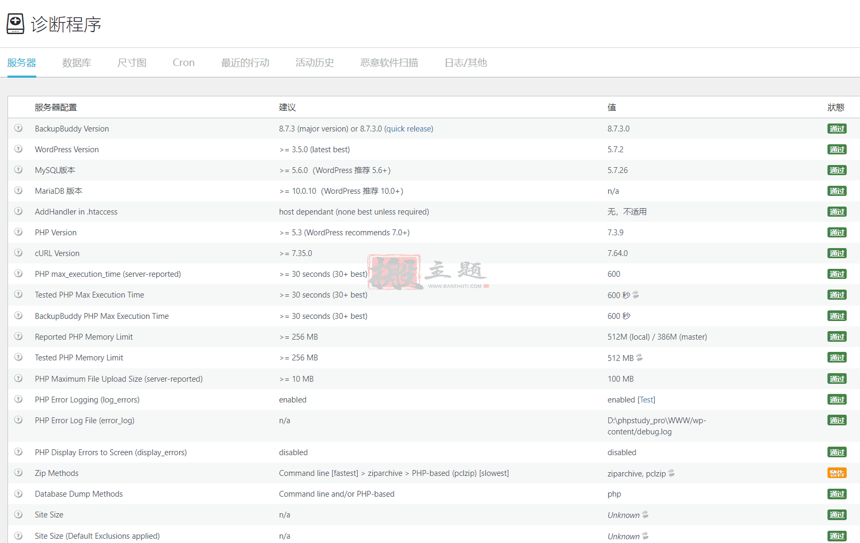Click the help icon beside BackupBuddy Version
The width and height of the screenshot is (860, 543).
click(18, 128)
